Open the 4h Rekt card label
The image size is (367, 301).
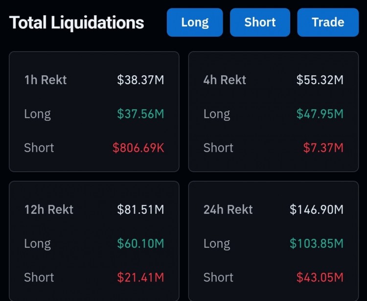point(225,80)
